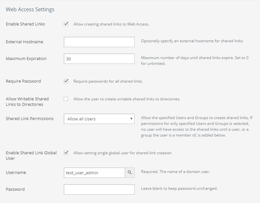Viewport: 260px width, 203px height.
Task: Toggle Enable Shared Link Global User checkbox
Action: click(x=66, y=153)
